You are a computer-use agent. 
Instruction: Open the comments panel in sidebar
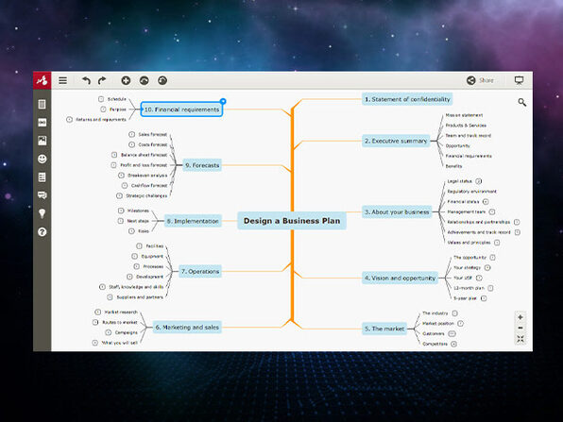42,195
